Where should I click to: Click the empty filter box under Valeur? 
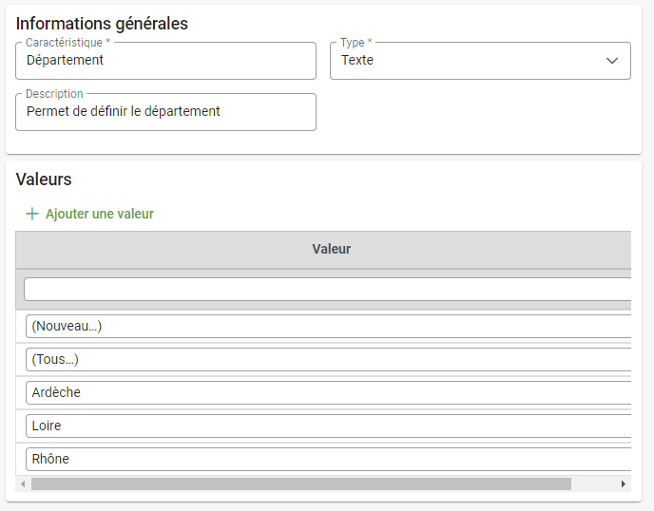(328, 289)
